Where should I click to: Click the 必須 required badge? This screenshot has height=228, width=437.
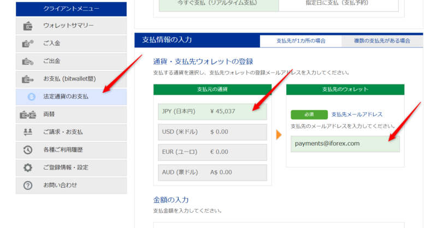tap(309, 115)
